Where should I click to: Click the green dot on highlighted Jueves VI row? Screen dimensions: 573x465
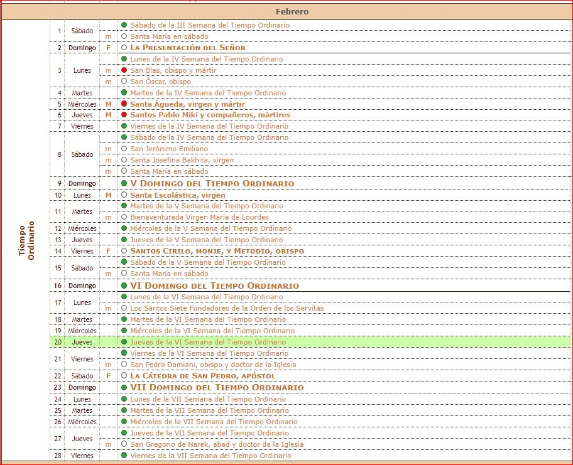124,342
